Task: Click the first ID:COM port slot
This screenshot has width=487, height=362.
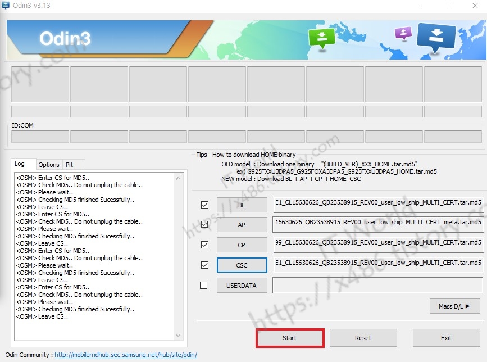Action: pos(40,137)
